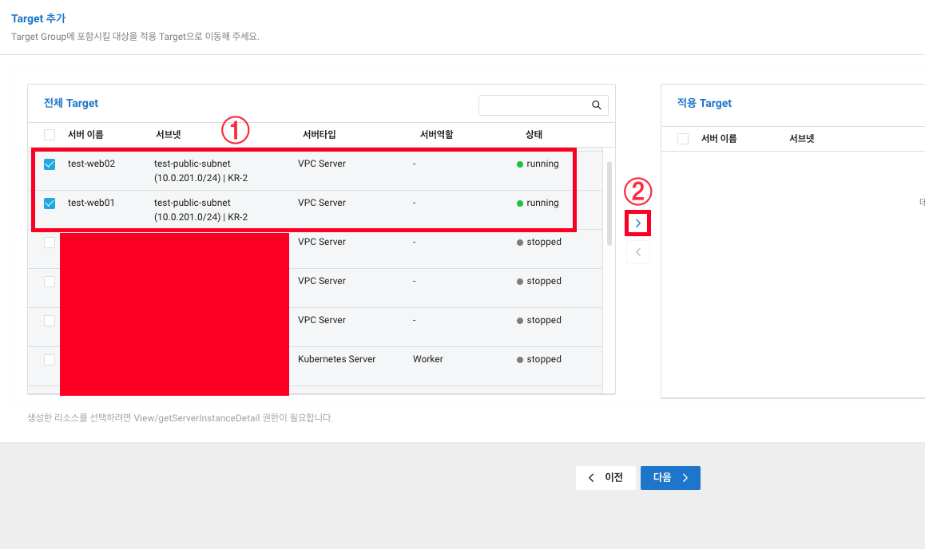The width and height of the screenshot is (925, 549).
Task: Click running status of test-web02
Action: (538, 164)
